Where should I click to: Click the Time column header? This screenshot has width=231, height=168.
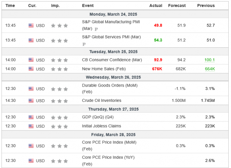pos(10,6)
